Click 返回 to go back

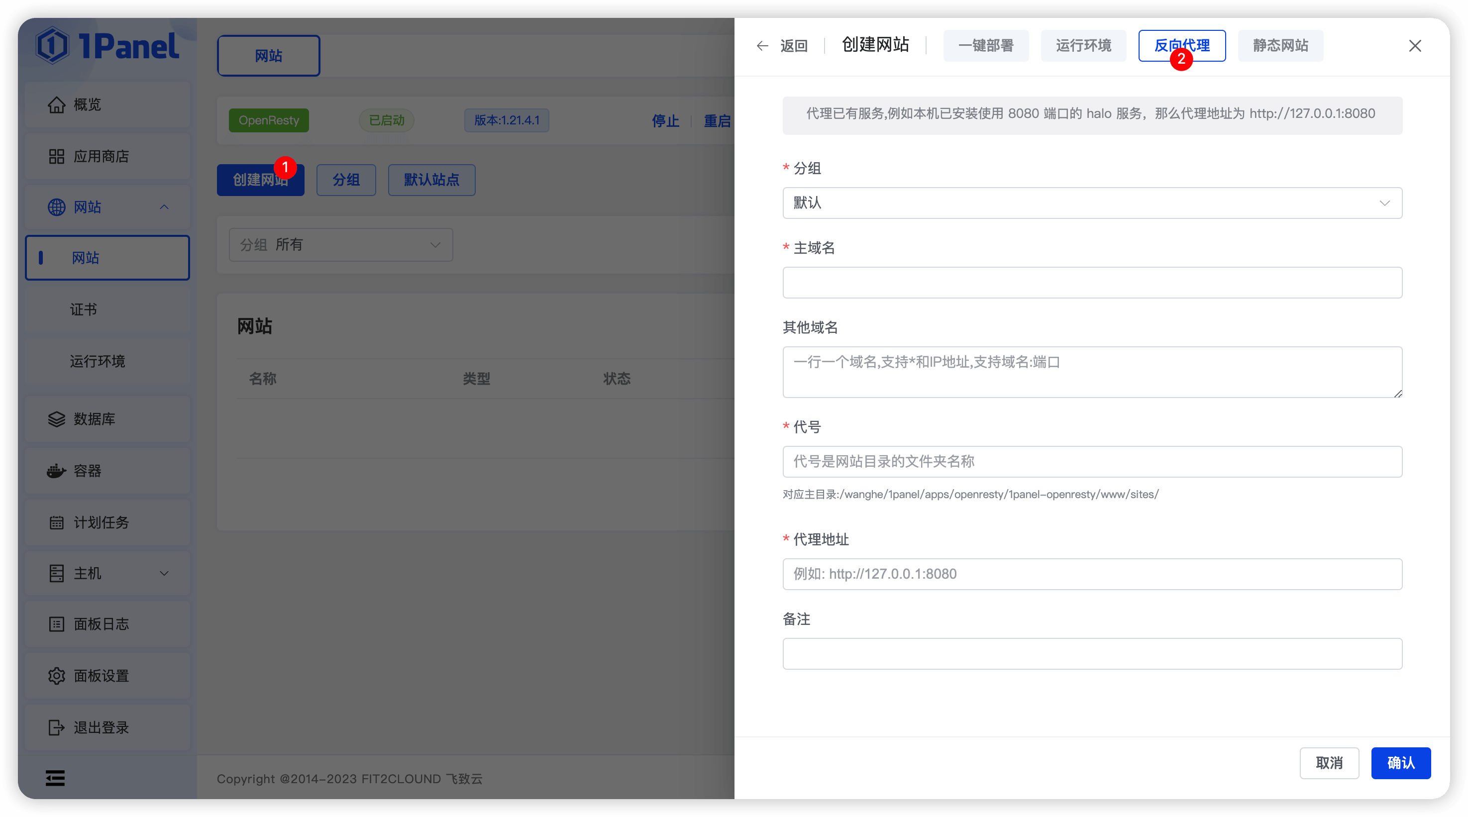click(x=784, y=46)
